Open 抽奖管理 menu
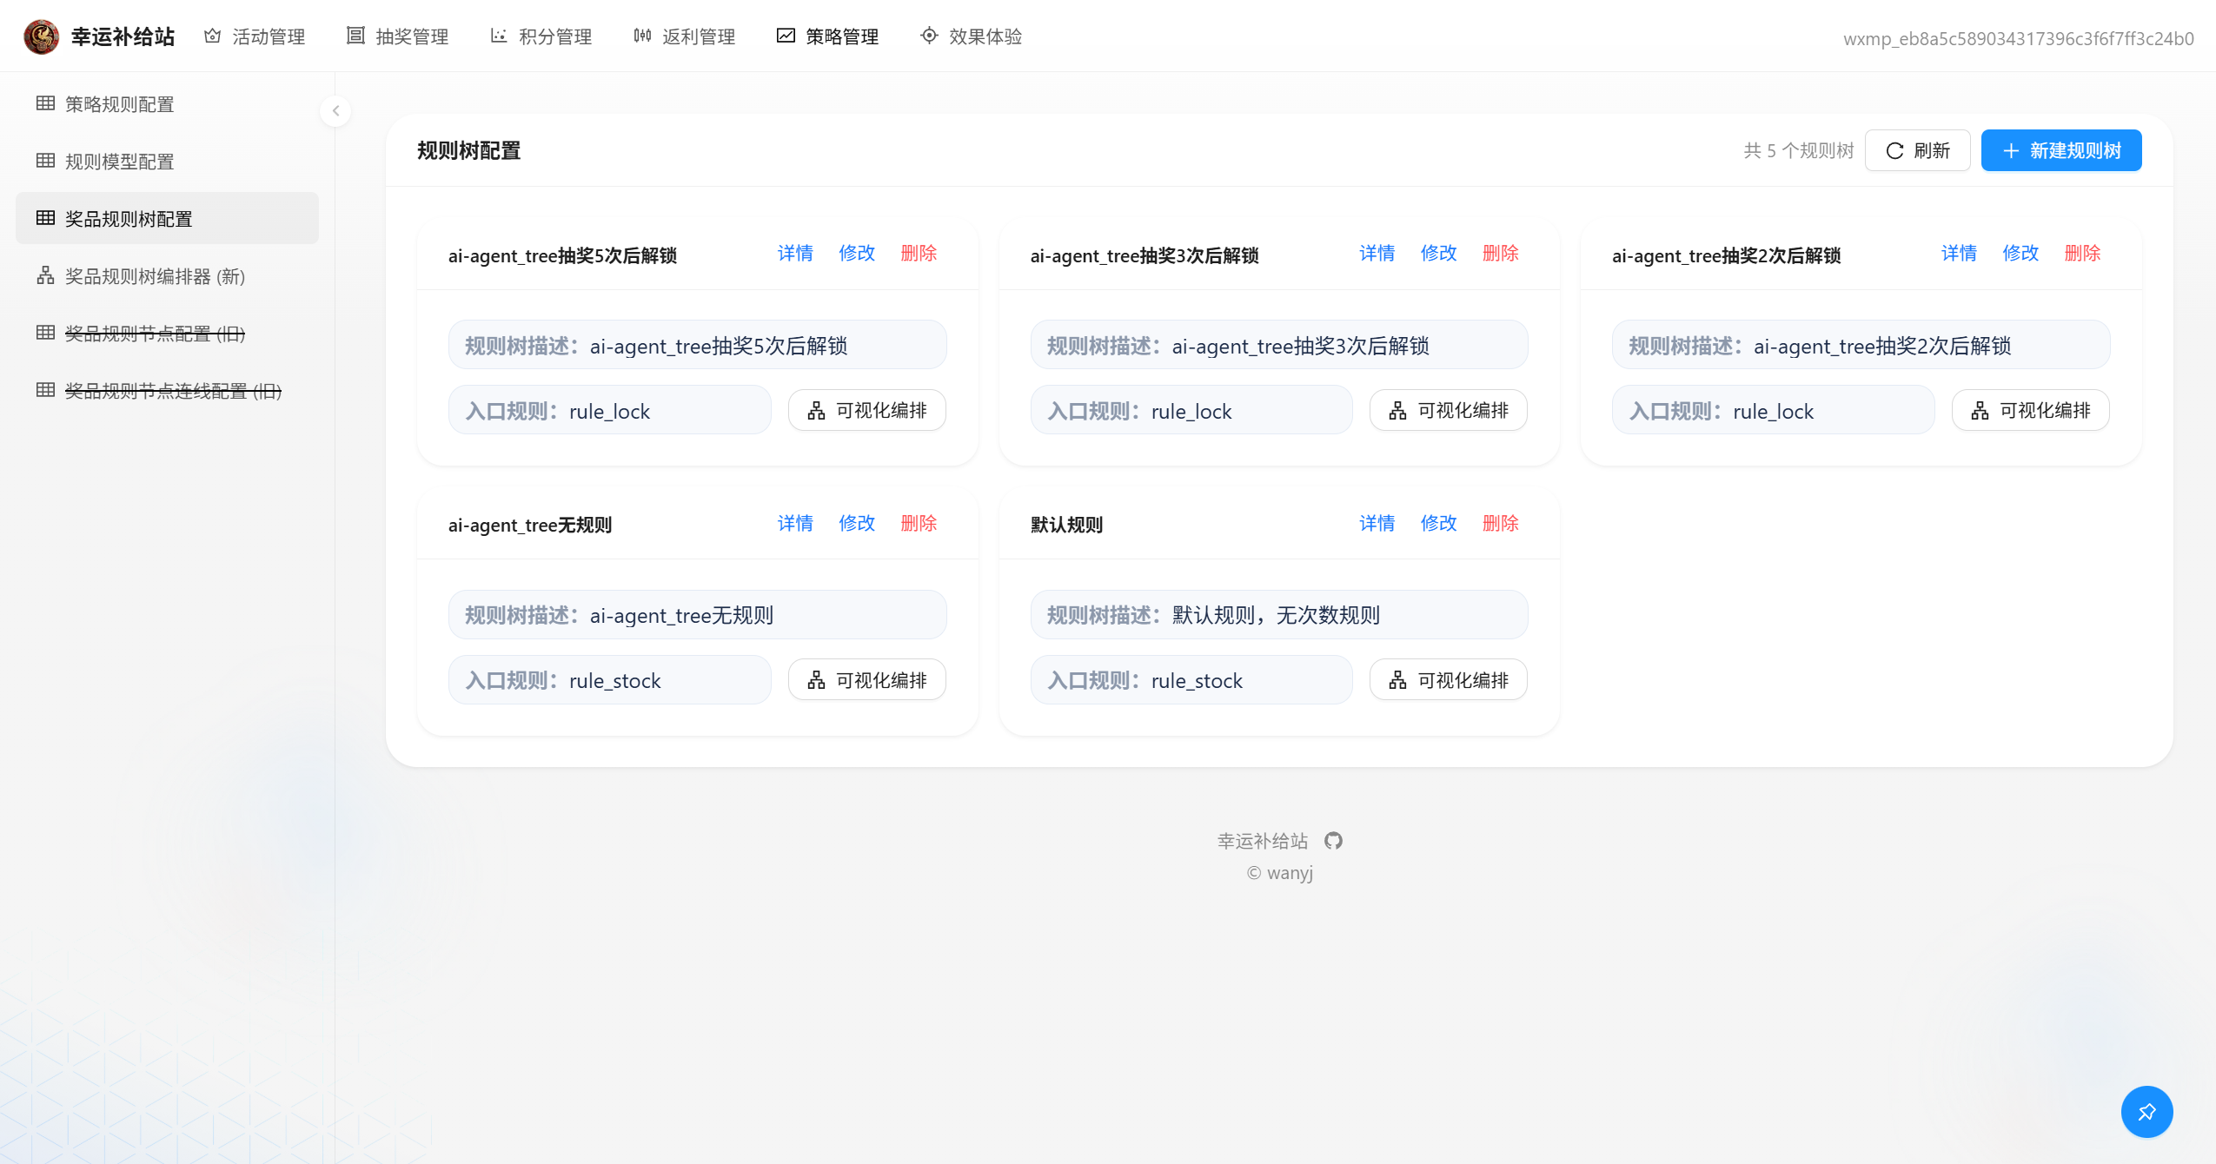Image resolution: width=2216 pixels, height=1164 pixels. point(398,36)
